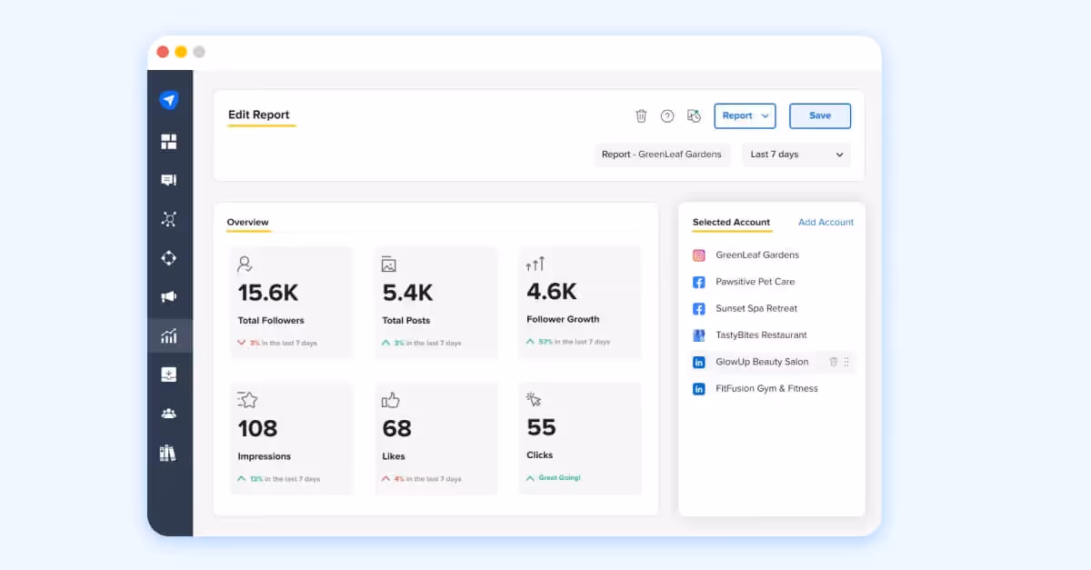Viewport: 1091px width, 570px height.
Task: Open the Report dropdown
Action: pos(745,115)
